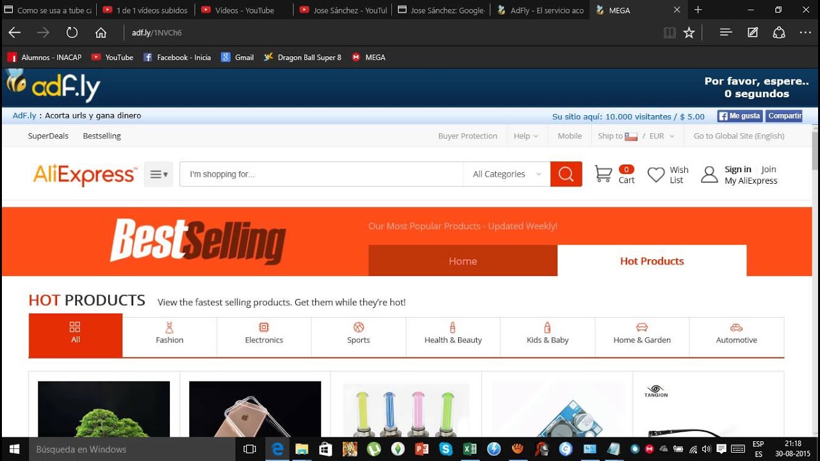Switch to 'Jose Sánchez: Google' tab
Viewport: 820px width, 461px height.
[441, 10]
